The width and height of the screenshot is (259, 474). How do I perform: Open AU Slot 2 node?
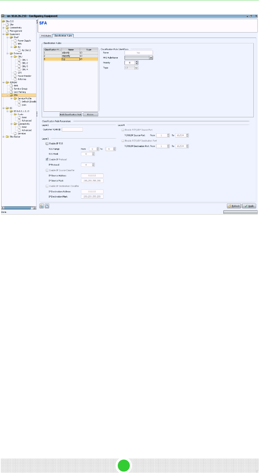24,50
